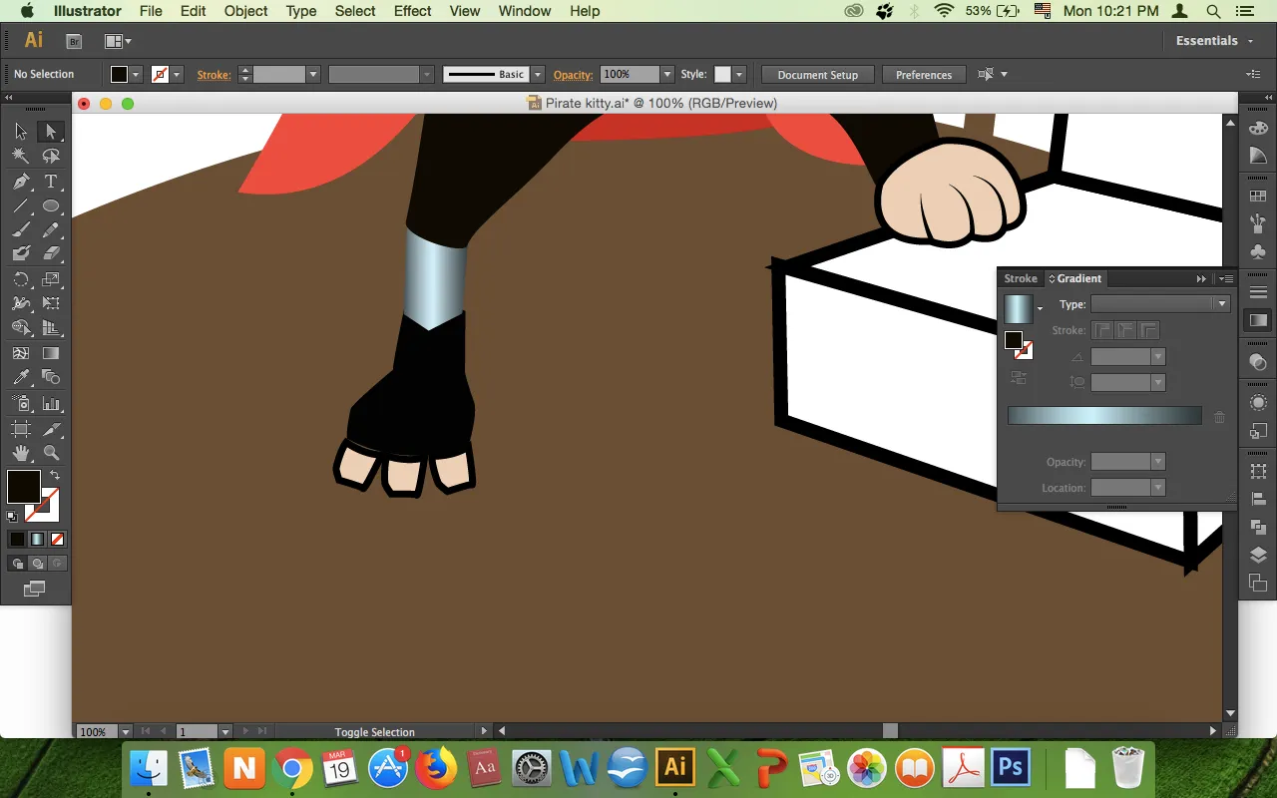
Task: Open the Swatches panel grid icon
Action: pyautogui.click(x=1258, y=198)
